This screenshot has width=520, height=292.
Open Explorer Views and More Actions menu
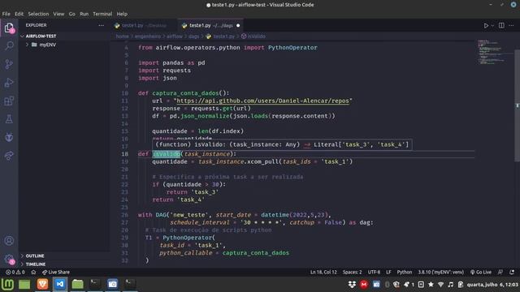click(x=101, y=25)
